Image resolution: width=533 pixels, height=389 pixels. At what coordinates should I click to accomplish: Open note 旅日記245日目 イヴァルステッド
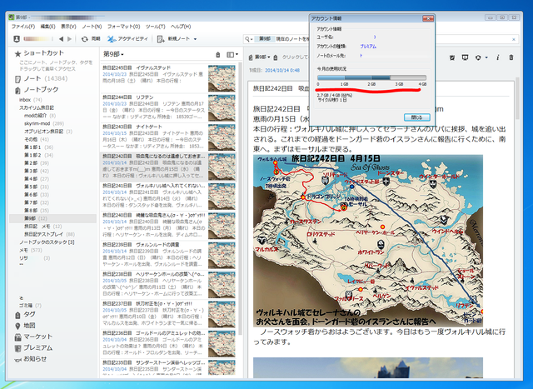tap(169, 78)
